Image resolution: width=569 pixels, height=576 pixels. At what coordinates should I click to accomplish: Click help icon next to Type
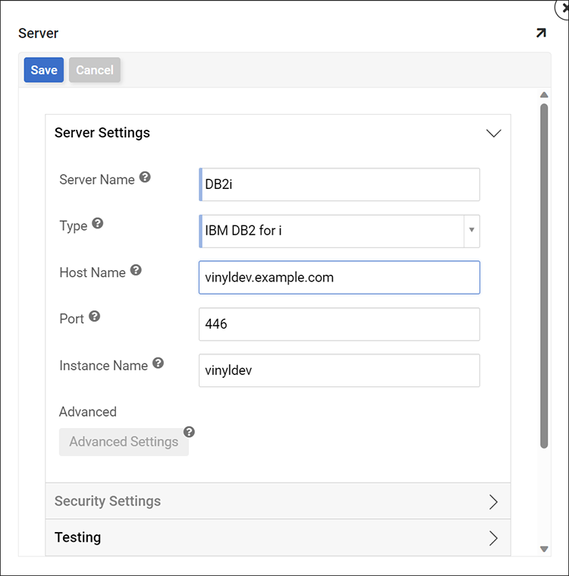pyautogui.click(x=97, y=224)
